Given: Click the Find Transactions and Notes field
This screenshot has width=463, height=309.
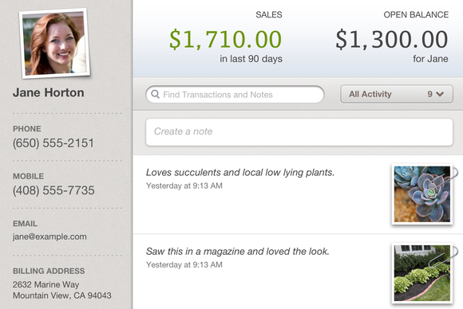Looking at the screenshot, I should [235, 95].
